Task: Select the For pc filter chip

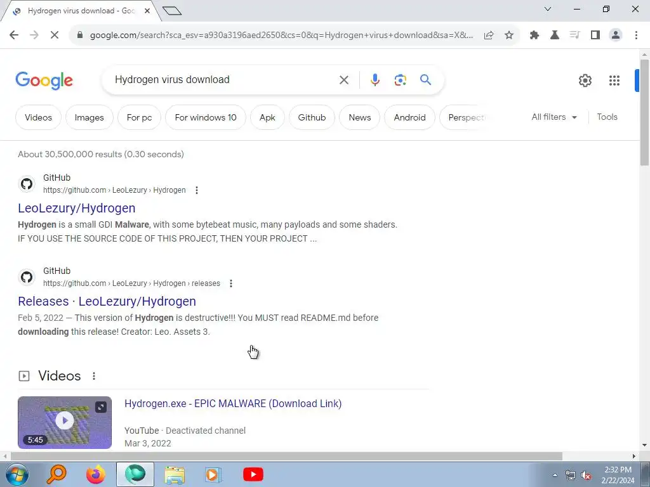Action: 139,117
